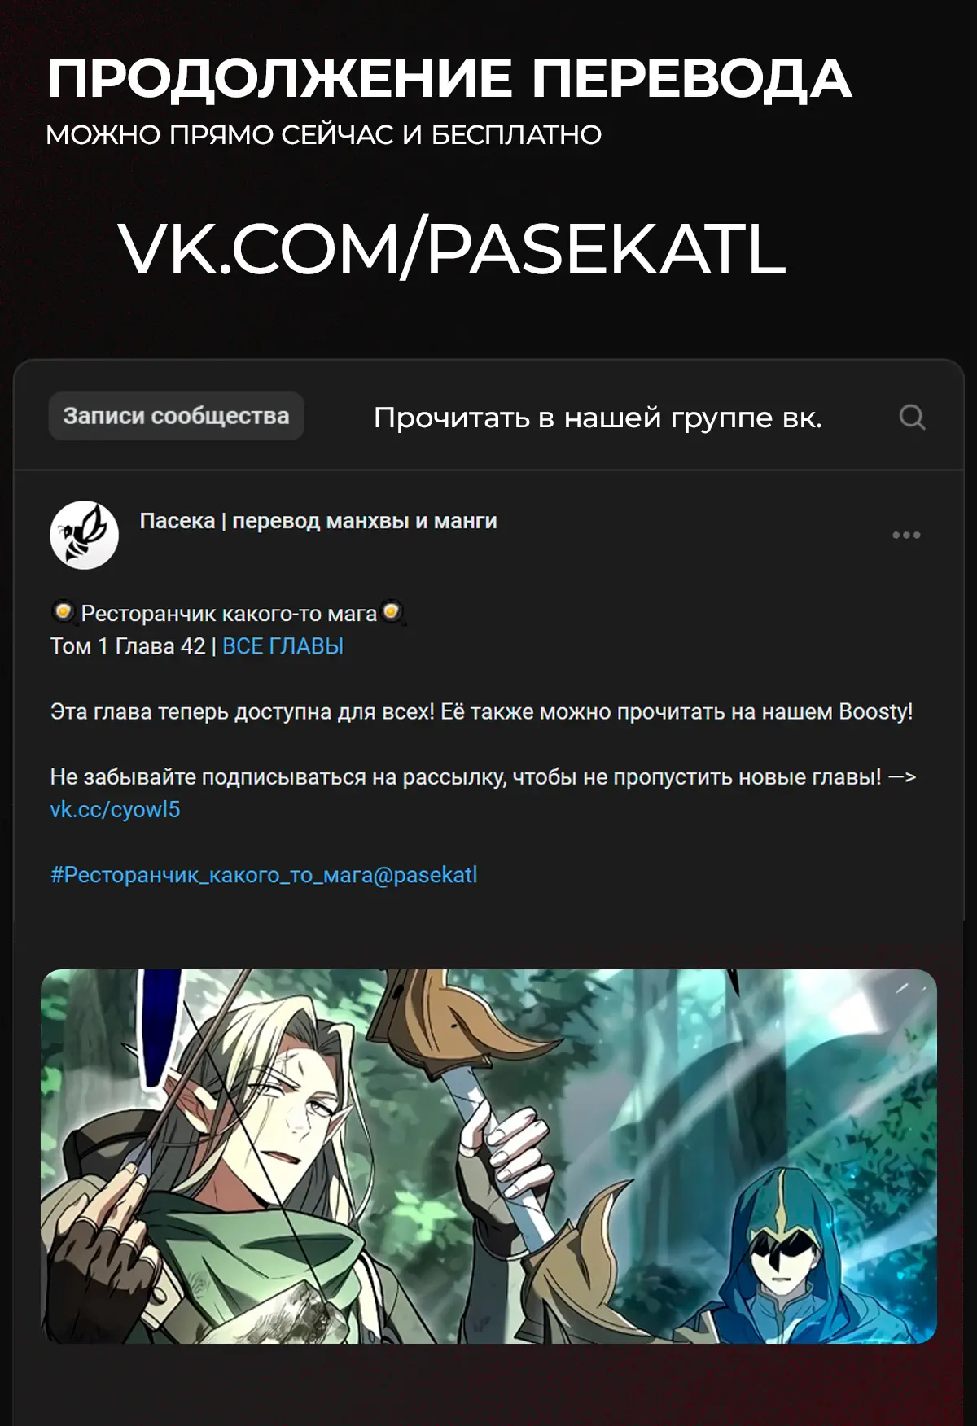This screenshot has height=1426, width=977.
Task: Click the fried egg emoji after title
Action: (392, 611)
